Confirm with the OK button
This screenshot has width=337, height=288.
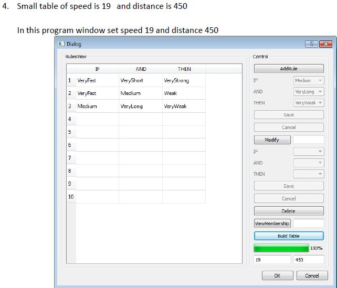[x=277, y=275]
